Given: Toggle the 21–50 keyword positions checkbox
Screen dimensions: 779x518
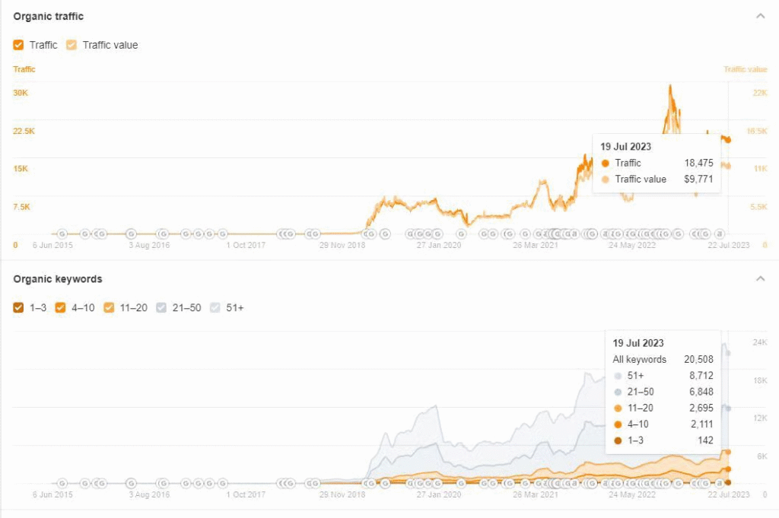Looking at the screenshot, I should click(x=161, y=308).
